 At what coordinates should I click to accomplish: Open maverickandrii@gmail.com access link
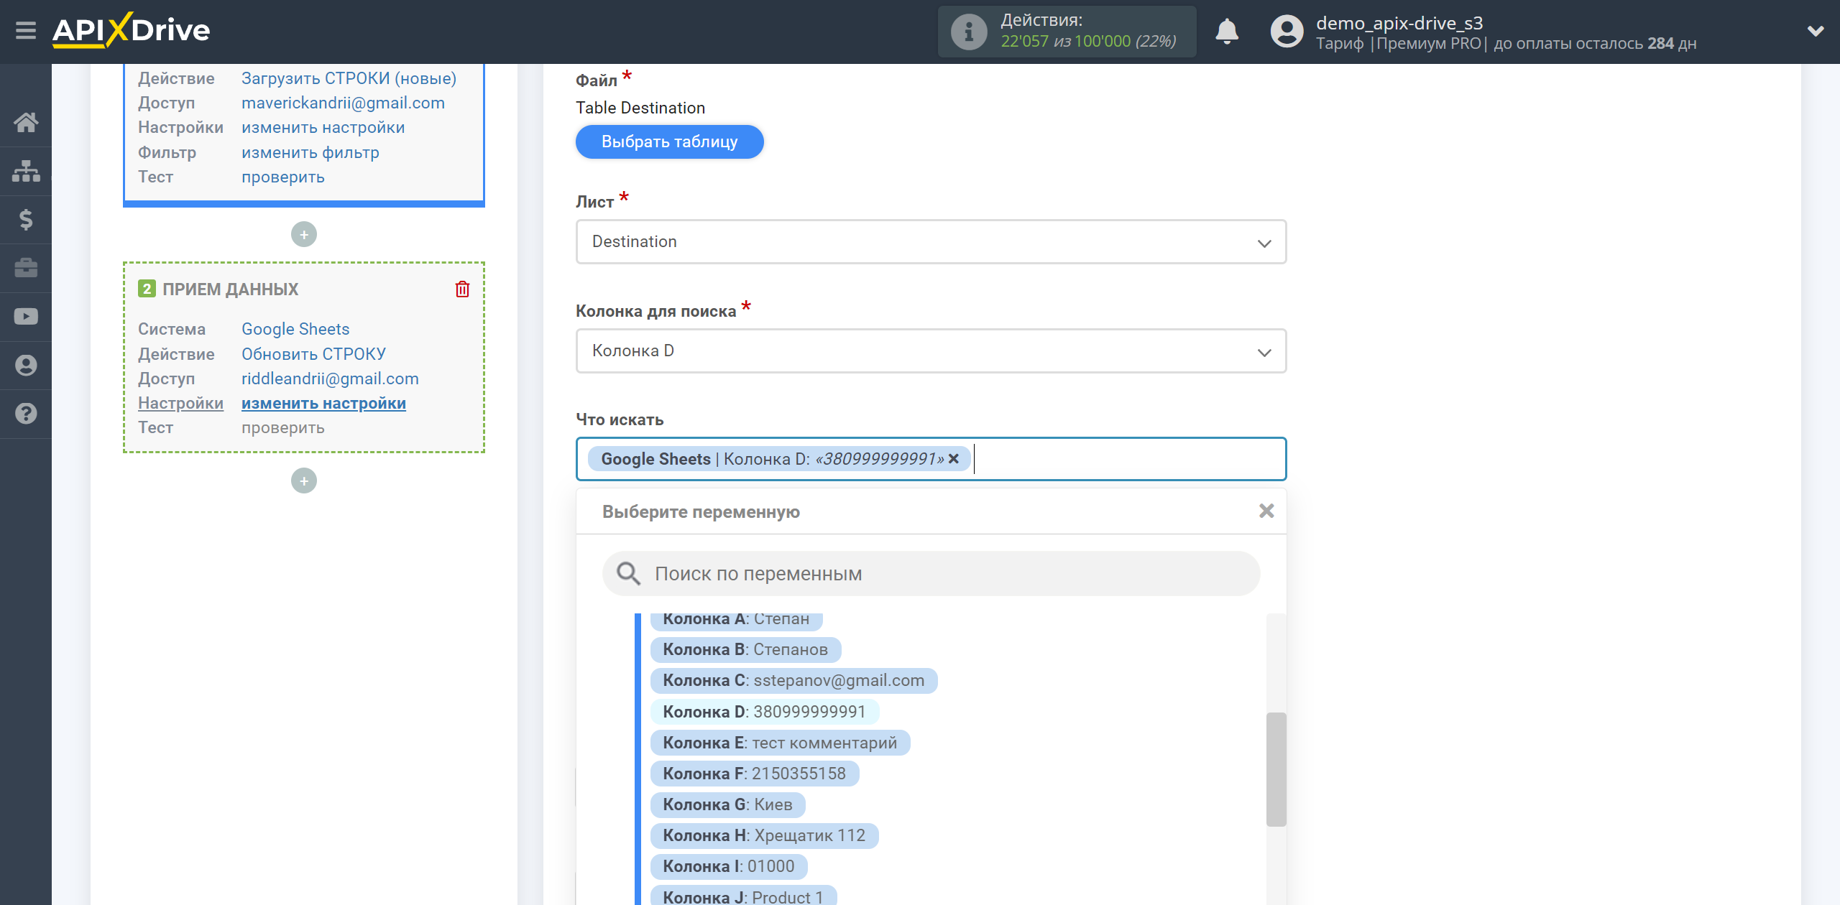click(343, 103)
